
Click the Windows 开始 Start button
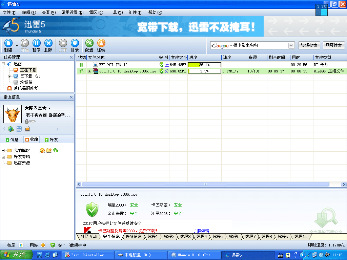16,255
